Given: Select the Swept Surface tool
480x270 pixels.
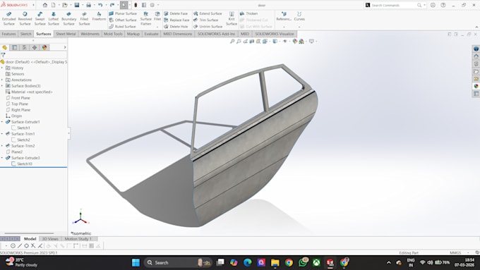Looking at the screenshot, I should tap(40, 18).
